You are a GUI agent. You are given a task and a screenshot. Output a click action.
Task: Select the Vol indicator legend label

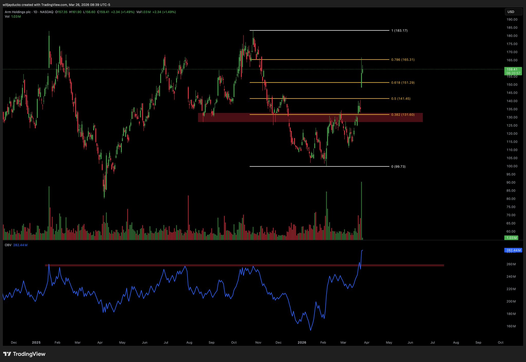point(7,16)
